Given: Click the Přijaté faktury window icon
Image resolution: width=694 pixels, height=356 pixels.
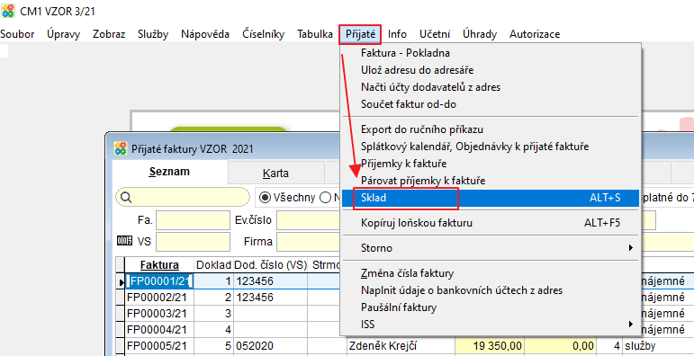Looking at the screenshot, I should coord(120,148).
